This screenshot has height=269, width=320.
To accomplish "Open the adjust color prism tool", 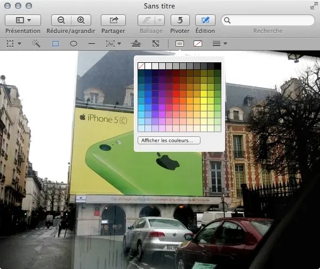I will click(135, 44).
